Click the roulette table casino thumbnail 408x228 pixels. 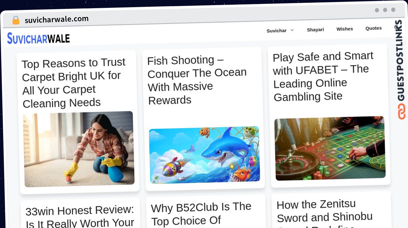pyautogui.click(x=330, y=148)
